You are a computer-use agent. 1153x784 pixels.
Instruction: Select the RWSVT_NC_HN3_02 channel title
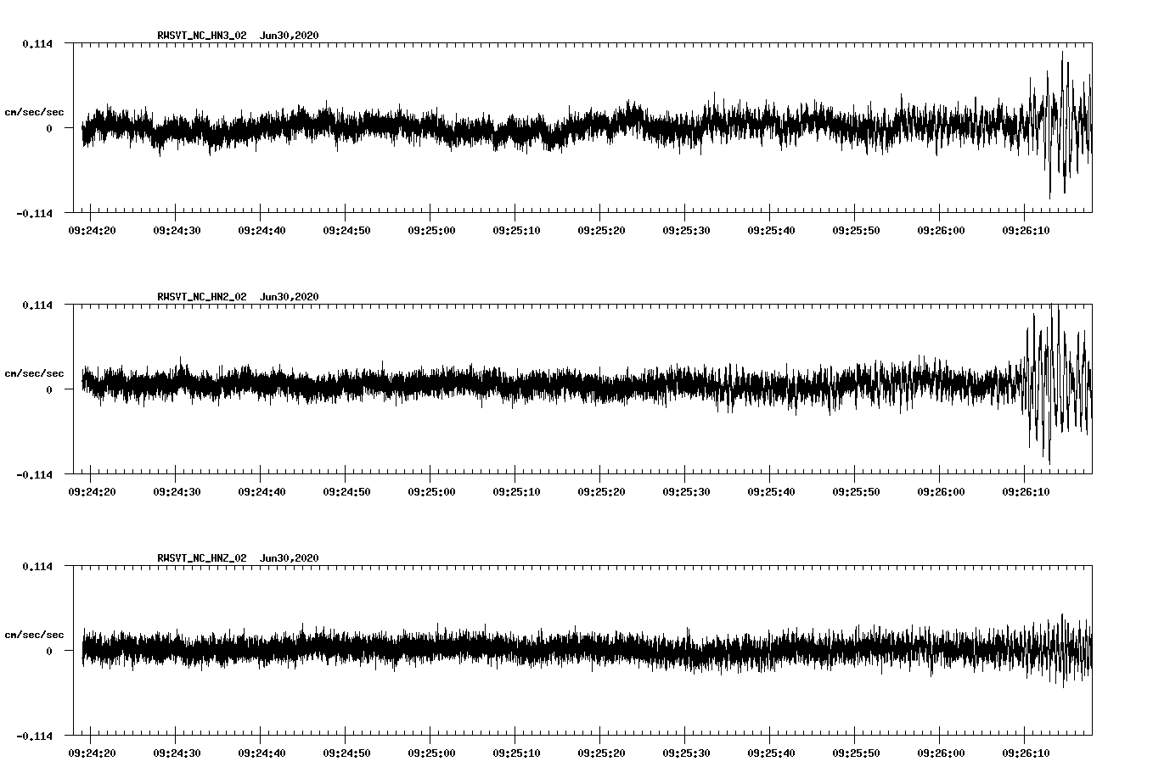coord(202,35)
